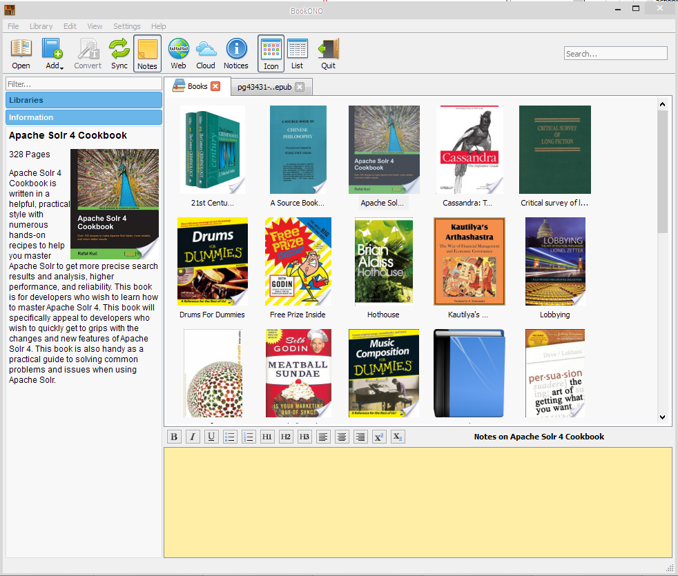
Task: Open the Notices info icon
Action: [x=236, y=54]
